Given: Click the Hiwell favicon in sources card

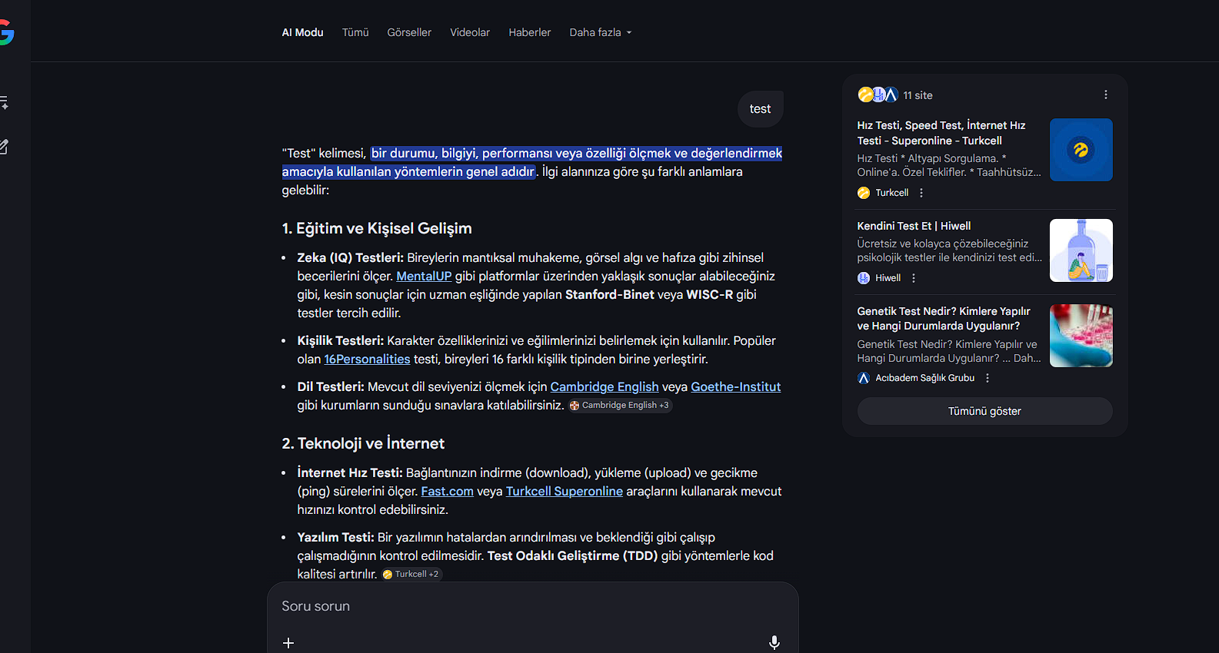Looking at the screenshot, I should (x=864, y=278).
